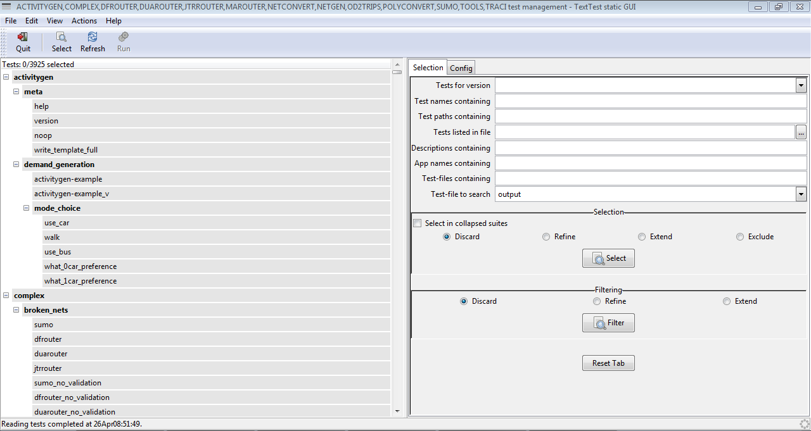
Task: Click the throbber icon in the status bar
Action: pyautogui.click(x=804, y=424)
